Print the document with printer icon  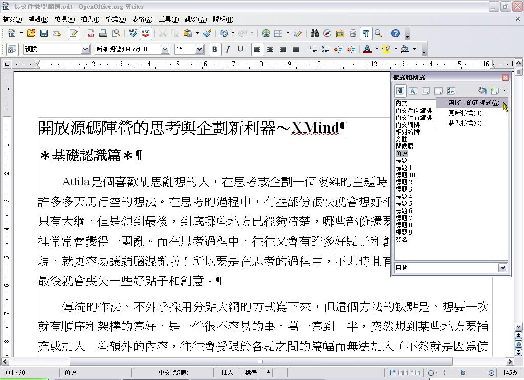[x=103, y=33]
